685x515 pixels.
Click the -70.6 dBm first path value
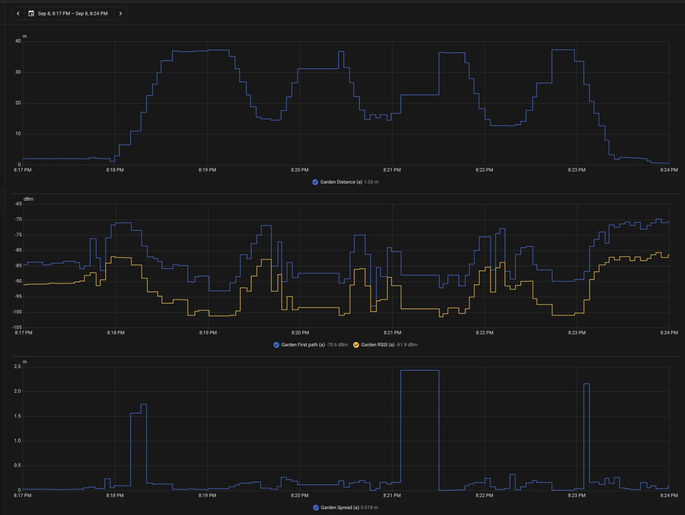pos(337,345)
